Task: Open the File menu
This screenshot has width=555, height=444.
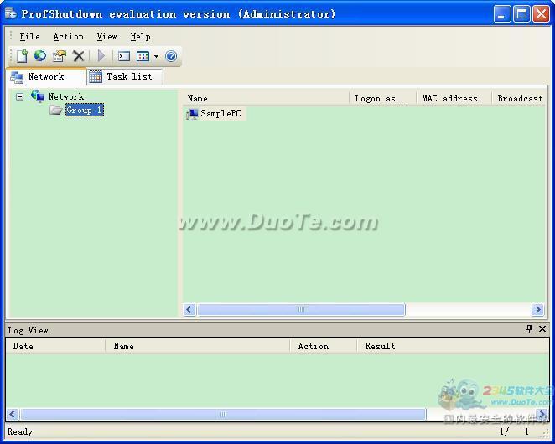Action: [x=29, y=36]
